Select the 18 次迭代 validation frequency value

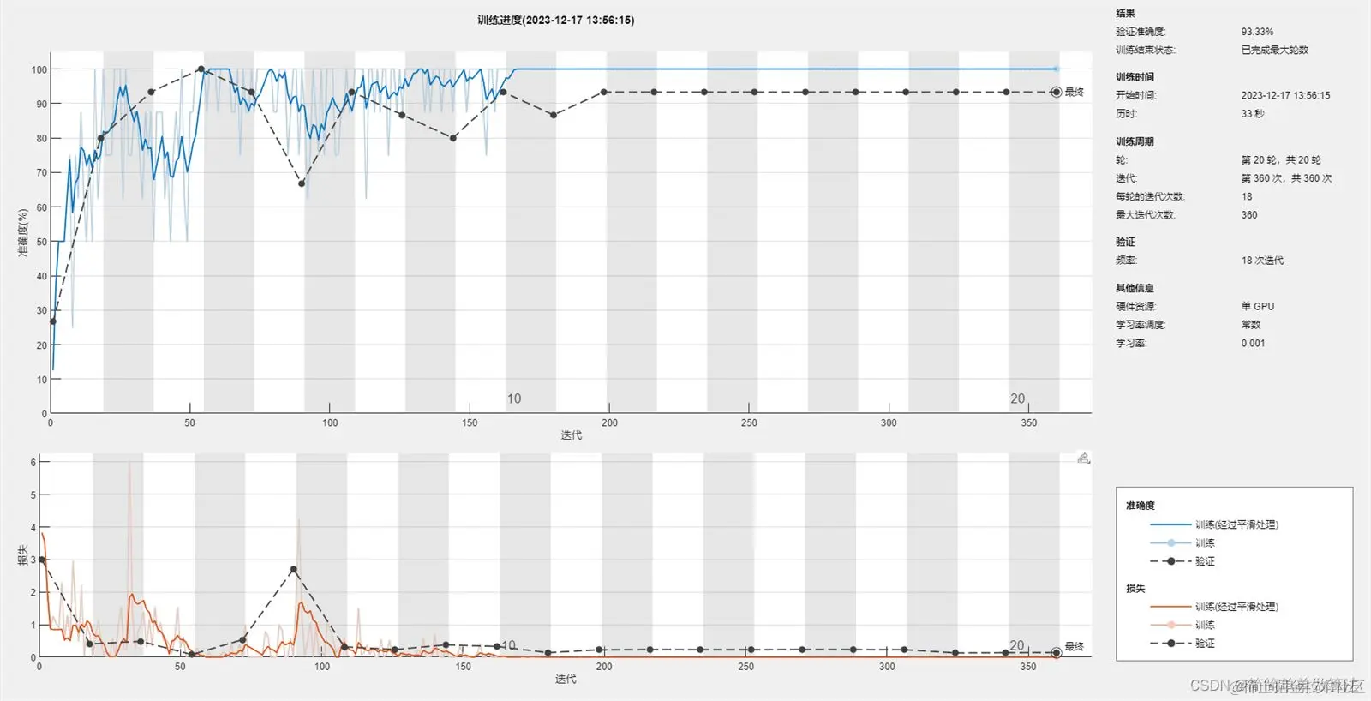click(1262, 261)
